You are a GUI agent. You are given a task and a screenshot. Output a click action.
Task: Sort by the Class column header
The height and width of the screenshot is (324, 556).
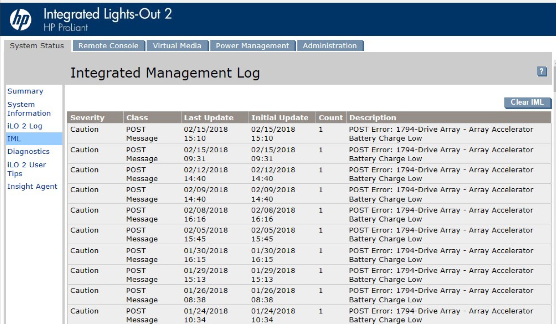152,118
